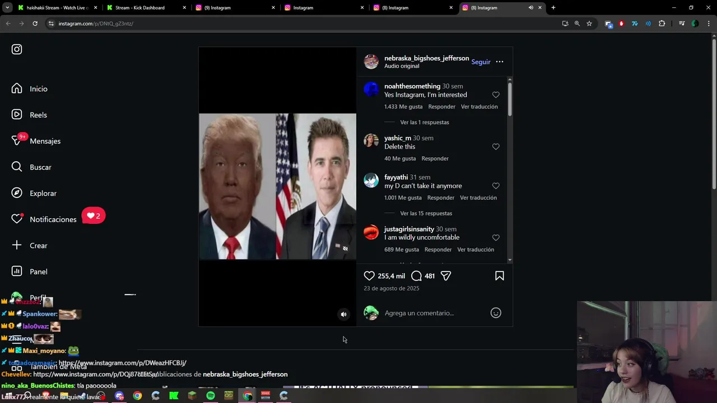Open Chrome three-dot menu
Image resolution: width=717 pixels, height=403 pixels.
point(709,24)
